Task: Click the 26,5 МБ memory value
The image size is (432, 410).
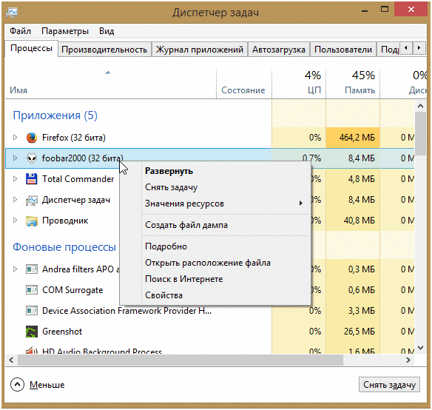Action: [360, 331]
